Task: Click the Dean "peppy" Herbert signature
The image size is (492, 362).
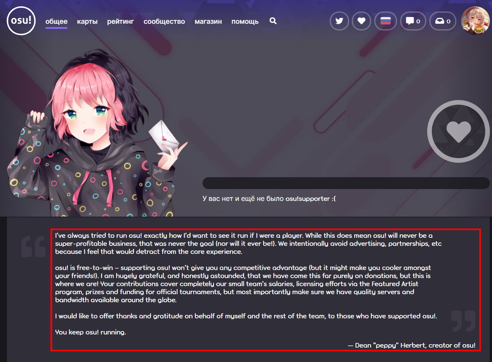Action: pyautogui.click(x=411, y=345)
